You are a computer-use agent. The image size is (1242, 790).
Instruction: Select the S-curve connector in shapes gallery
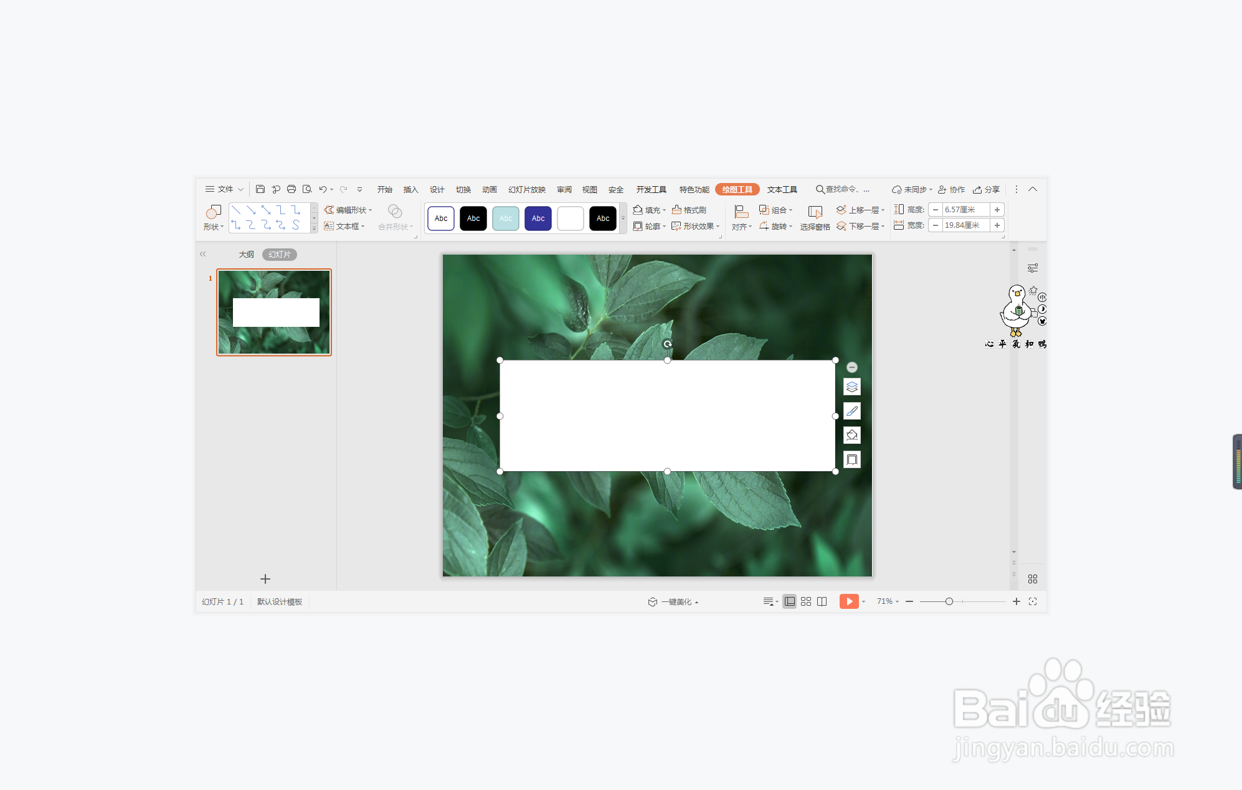point(296,225)
